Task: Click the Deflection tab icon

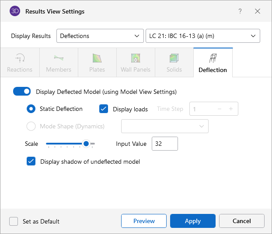Action: click(x=213, y=58)
